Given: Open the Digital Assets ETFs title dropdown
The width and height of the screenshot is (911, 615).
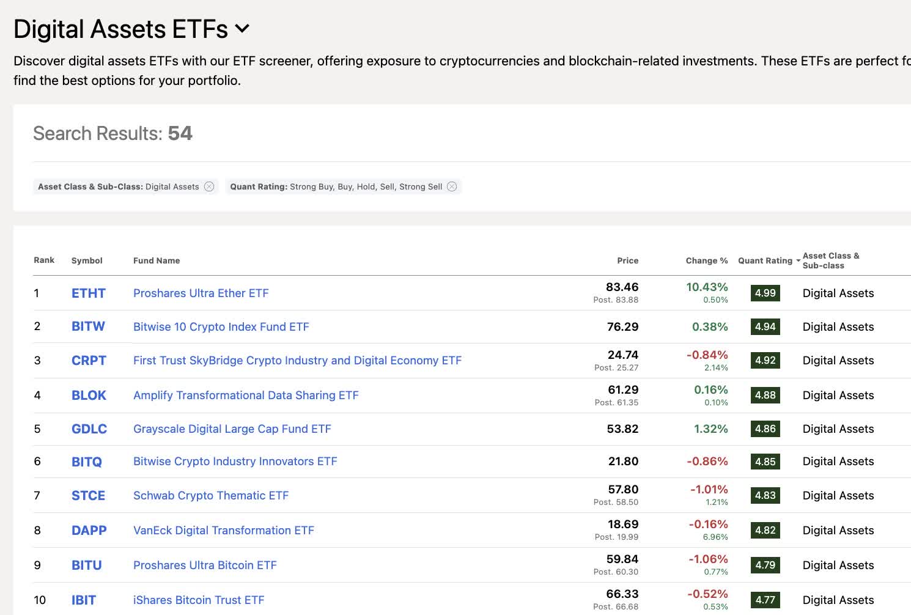Looking at the screenshot, I should coord(242,28).
